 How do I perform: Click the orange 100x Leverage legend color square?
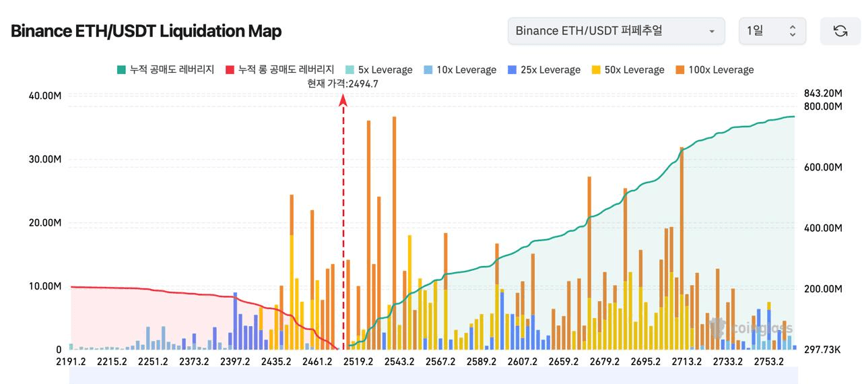(680, 69)
